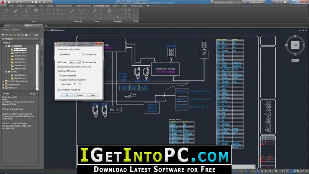Click the Zoom factor value field
The image size is (309, 174).
tap(75, 84)
